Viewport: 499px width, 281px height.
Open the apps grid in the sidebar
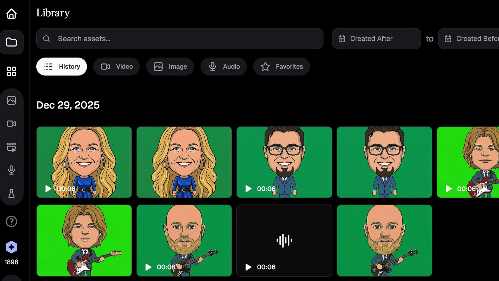tap(11, 72)
